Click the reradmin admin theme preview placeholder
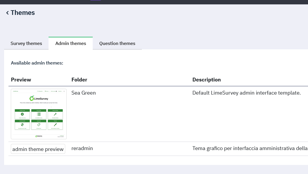Image resolution: width=308 pixels, height=174 pixels. (38, 149)
